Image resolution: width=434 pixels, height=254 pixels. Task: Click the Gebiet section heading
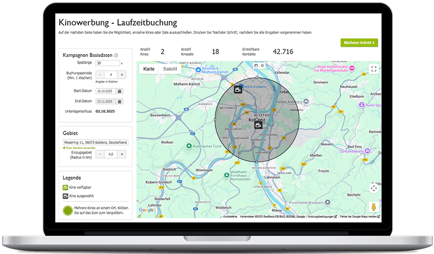coord(71,133)
